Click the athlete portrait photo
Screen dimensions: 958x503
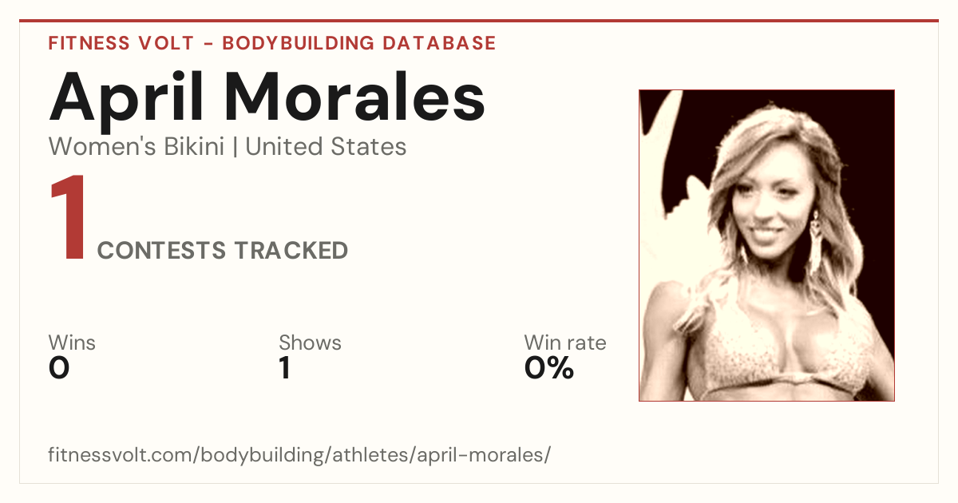coord(766,245)
